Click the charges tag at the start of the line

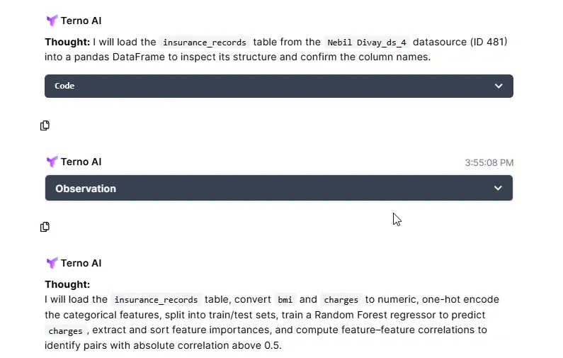(66, 330)
